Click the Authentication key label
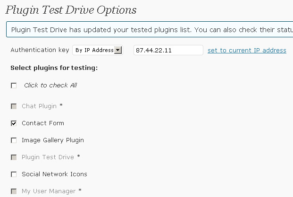 click(x=40, y=50)
